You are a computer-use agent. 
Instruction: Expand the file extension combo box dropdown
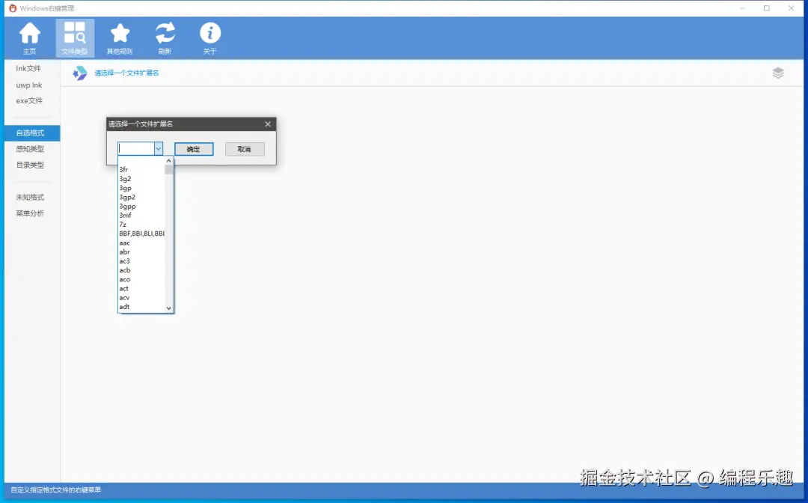tap(158, 147)
